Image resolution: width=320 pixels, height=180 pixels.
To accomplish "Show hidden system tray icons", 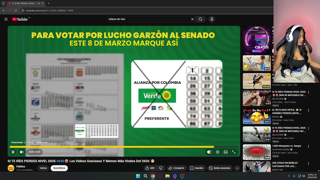I will 289,176.
